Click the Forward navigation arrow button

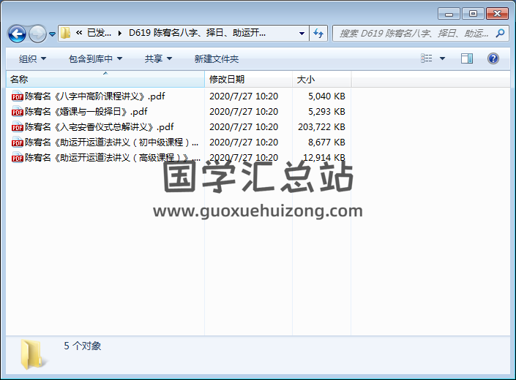tap(37, 34)
